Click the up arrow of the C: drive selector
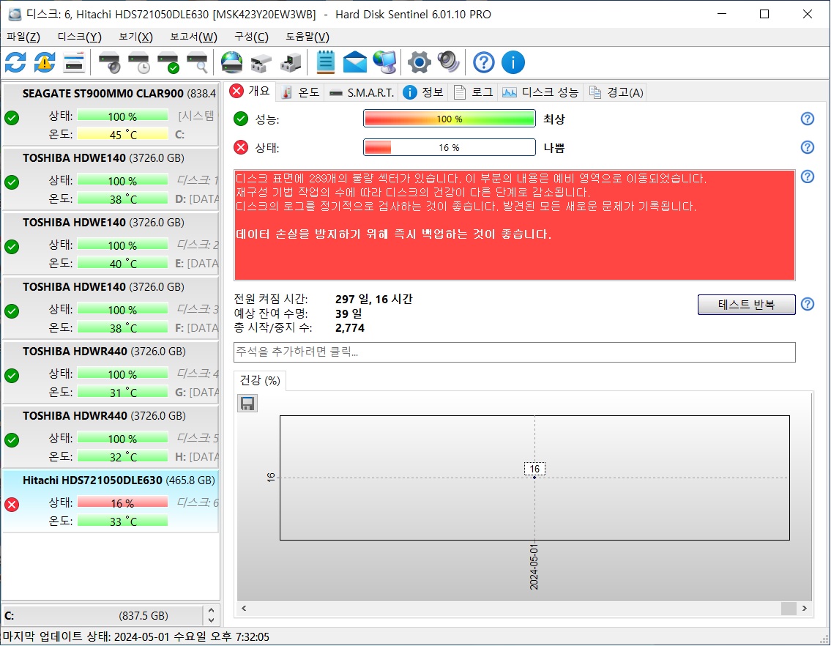831x646 pixels. click(211, 611)
